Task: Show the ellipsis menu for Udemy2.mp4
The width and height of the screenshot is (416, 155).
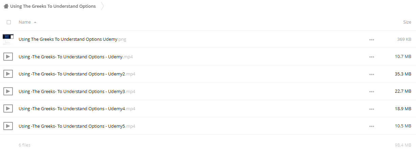Action: pyautogui.click(x=372, y=74)
